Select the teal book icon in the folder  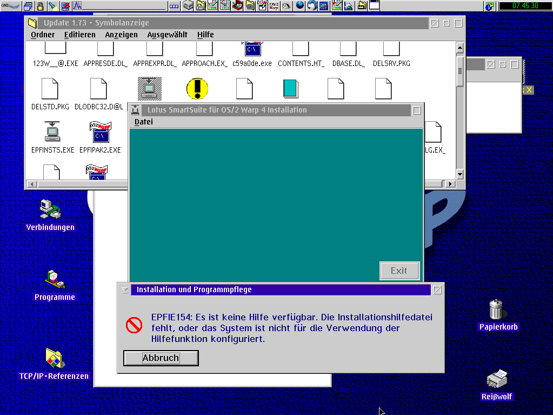(x=291, y=89)
